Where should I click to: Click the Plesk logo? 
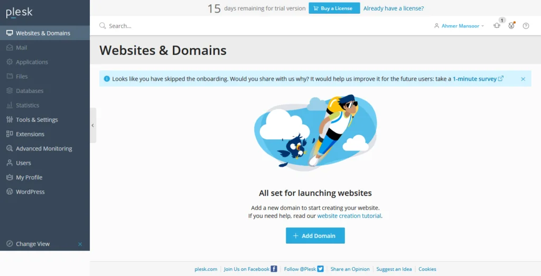click(x=20, y=13)
